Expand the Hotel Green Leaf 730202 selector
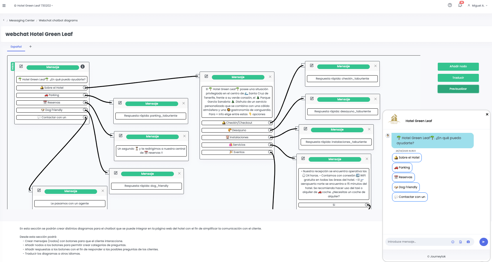The height and width of the screenshot is (262, 492). click(x=34, y=5)
